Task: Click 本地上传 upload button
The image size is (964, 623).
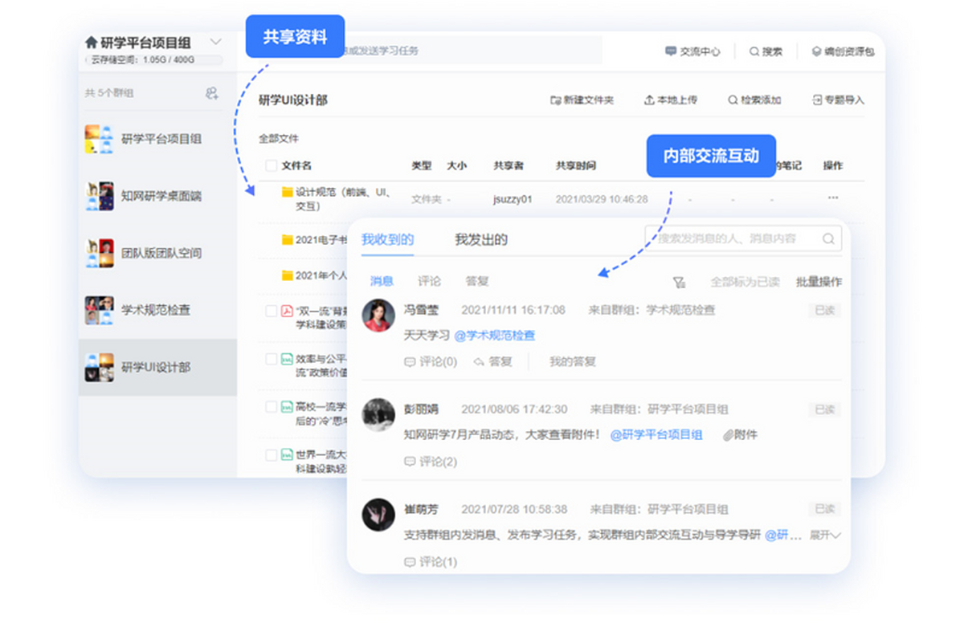Action: point(671,100)
